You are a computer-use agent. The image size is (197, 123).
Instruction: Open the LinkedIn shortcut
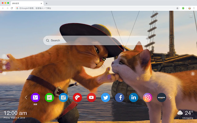click(134, 97)
